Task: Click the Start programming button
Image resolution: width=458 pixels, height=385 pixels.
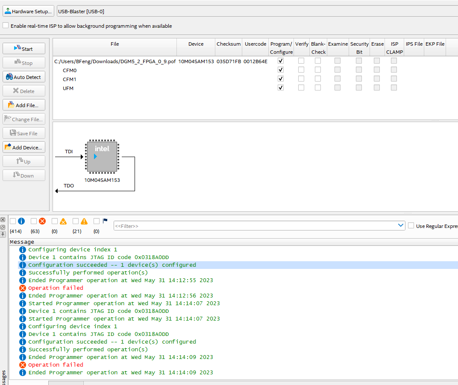Action: click(24, 49)
